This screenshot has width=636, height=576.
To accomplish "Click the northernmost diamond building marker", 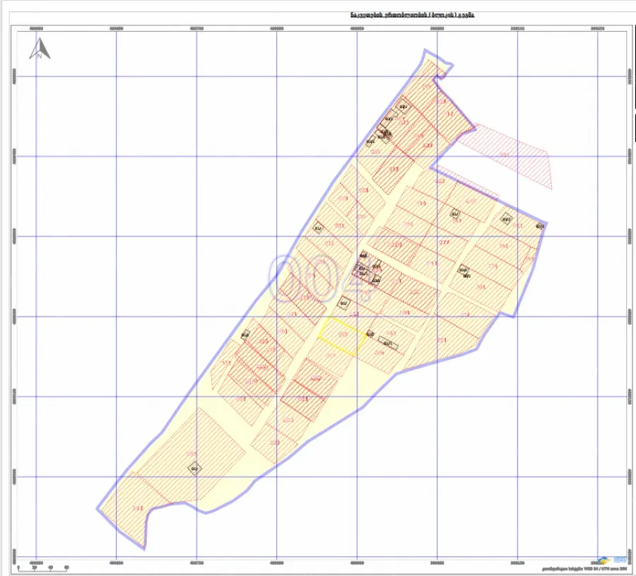I will (x=404, y=107).
